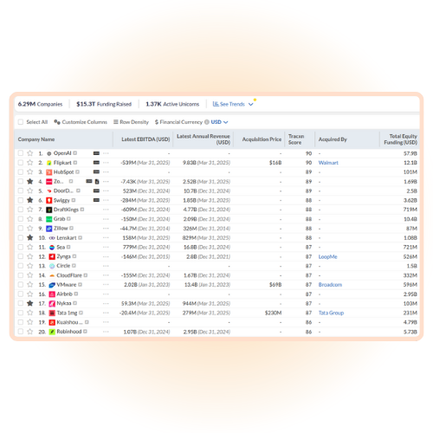Open more options for Zynga row
Image resolution: width=433 pixels, height=433 pixels.
106,256
